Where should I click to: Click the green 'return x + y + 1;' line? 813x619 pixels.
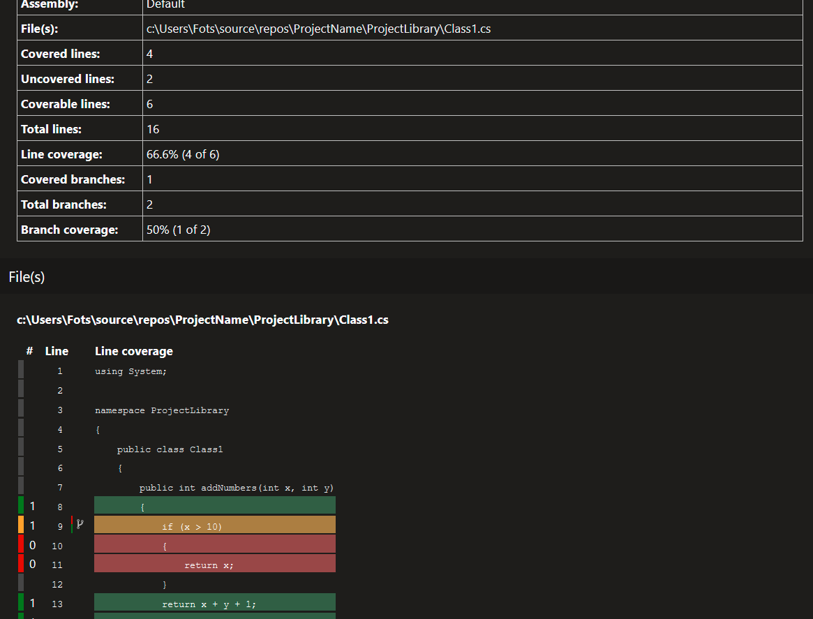[215, 602]
